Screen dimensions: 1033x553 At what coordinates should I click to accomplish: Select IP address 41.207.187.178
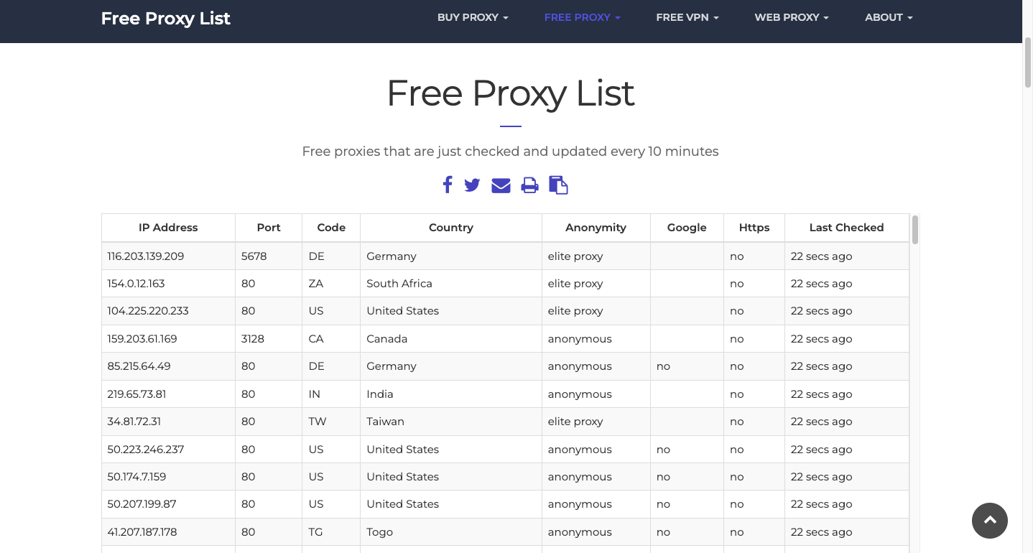point(142,532)
